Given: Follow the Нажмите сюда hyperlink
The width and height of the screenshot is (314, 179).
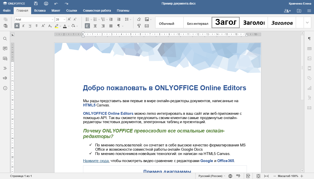Looking at the screenshot, I should click(96, 161).
